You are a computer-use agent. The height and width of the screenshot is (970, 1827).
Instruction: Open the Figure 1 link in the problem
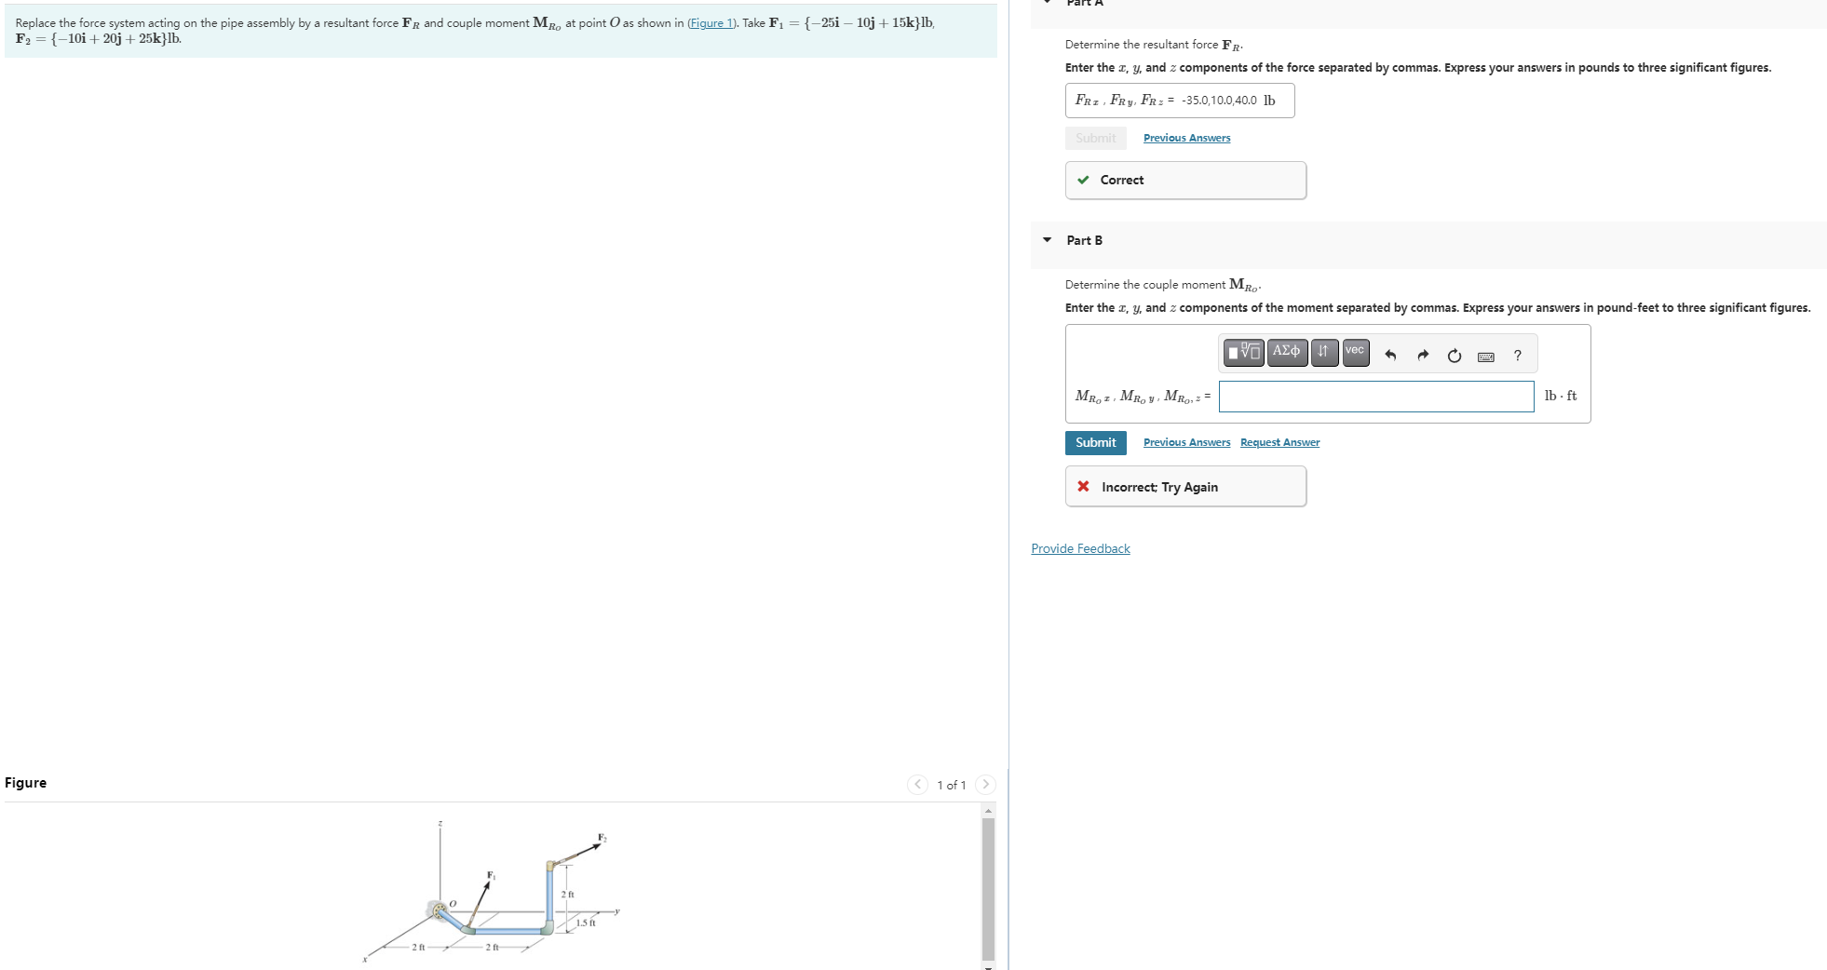(x=712, y=23)
